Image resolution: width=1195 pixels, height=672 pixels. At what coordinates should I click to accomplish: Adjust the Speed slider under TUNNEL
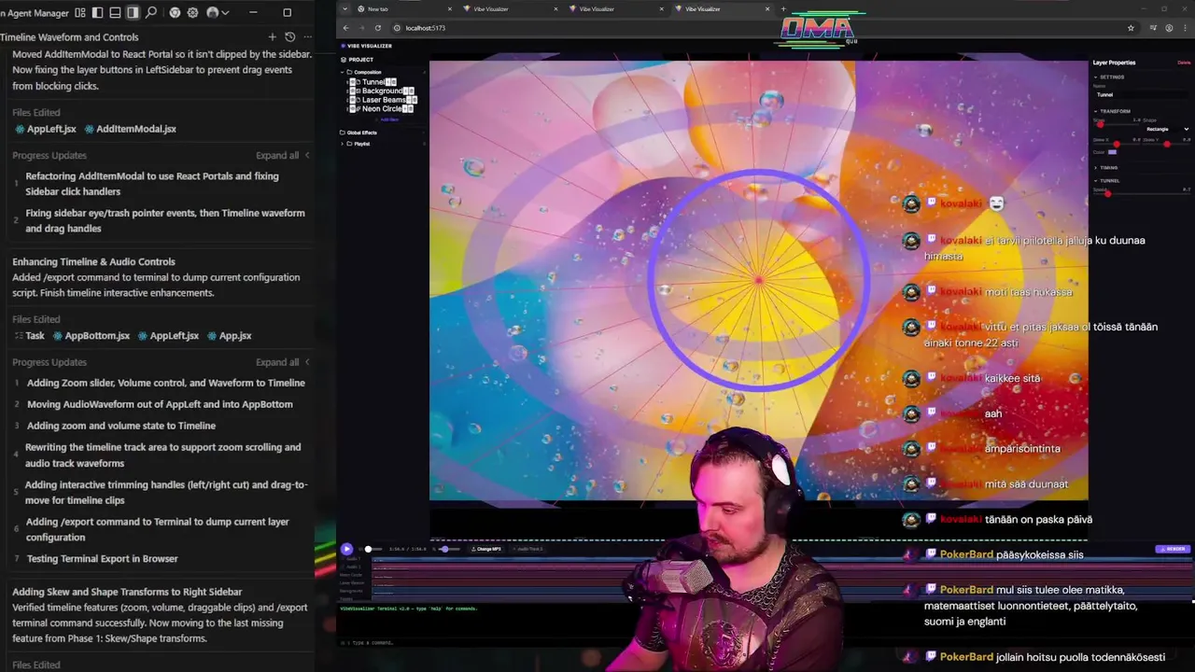[x=1142, y=193]
